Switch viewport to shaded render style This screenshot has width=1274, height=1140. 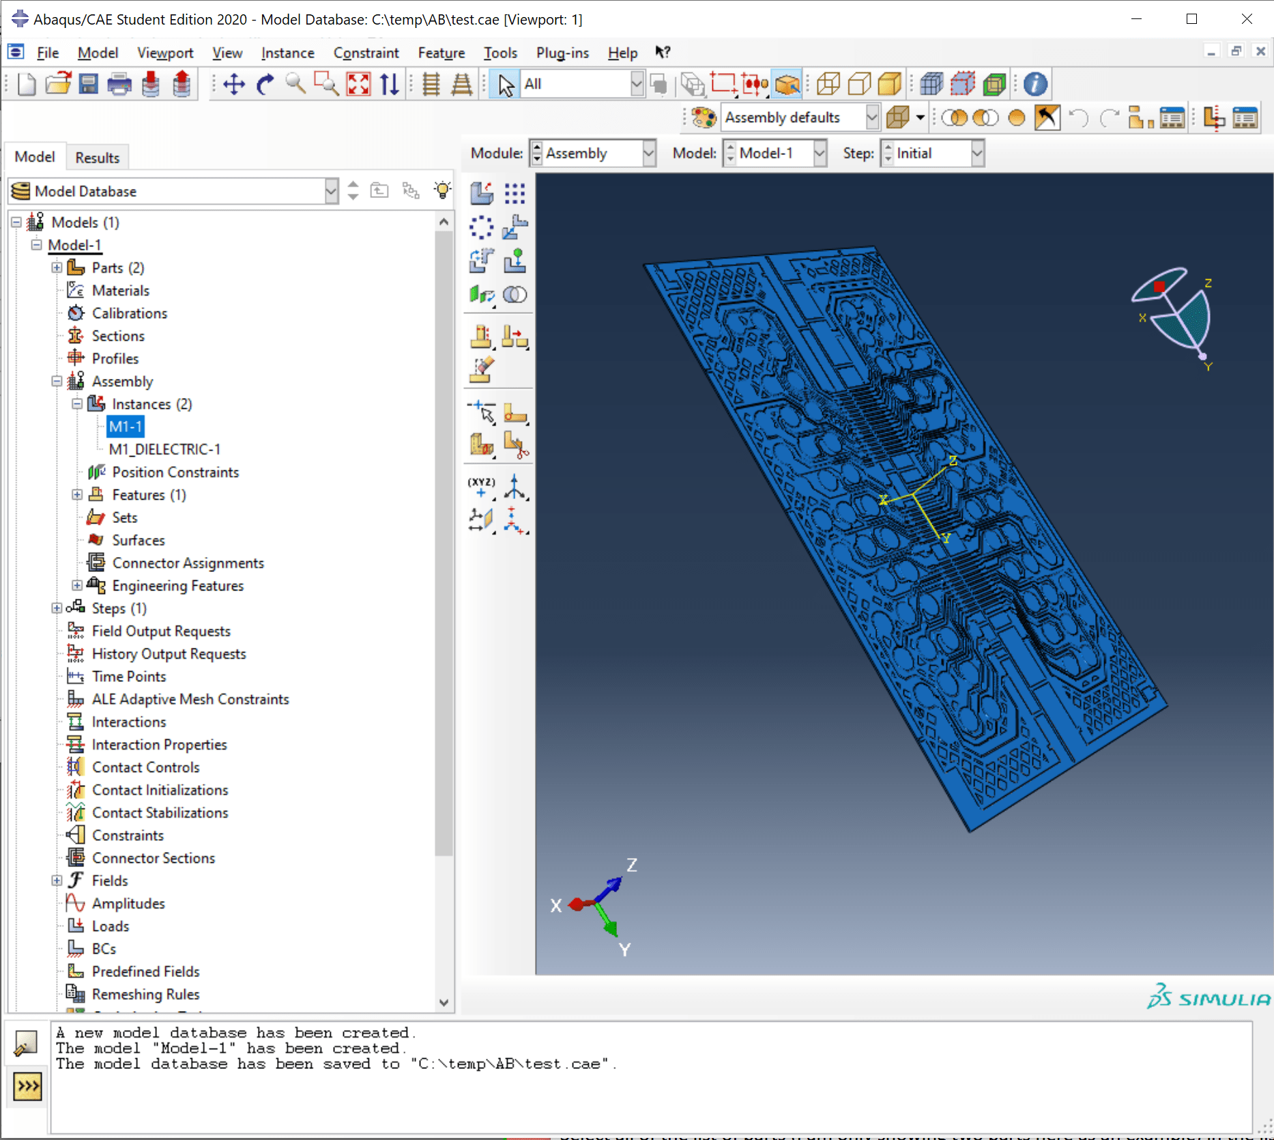tap(889, 83)
